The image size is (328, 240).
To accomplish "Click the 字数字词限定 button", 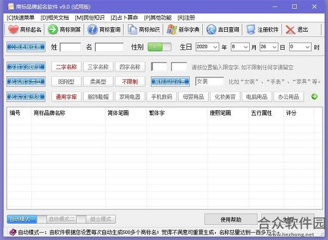I will (x=26, y=67).
